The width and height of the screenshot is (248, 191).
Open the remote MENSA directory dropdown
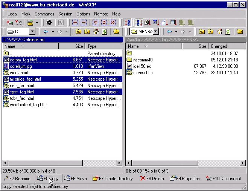click(156, 31)
